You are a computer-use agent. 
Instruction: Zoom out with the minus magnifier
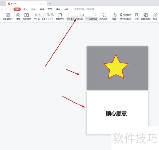pyautogui.click(x=48, y=15)
